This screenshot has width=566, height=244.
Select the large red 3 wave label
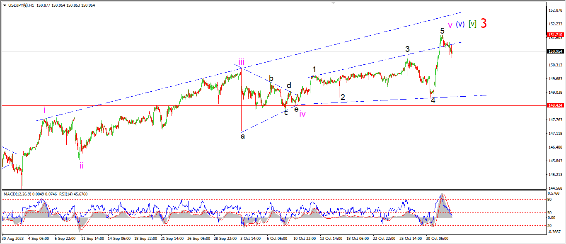(483, 23)
